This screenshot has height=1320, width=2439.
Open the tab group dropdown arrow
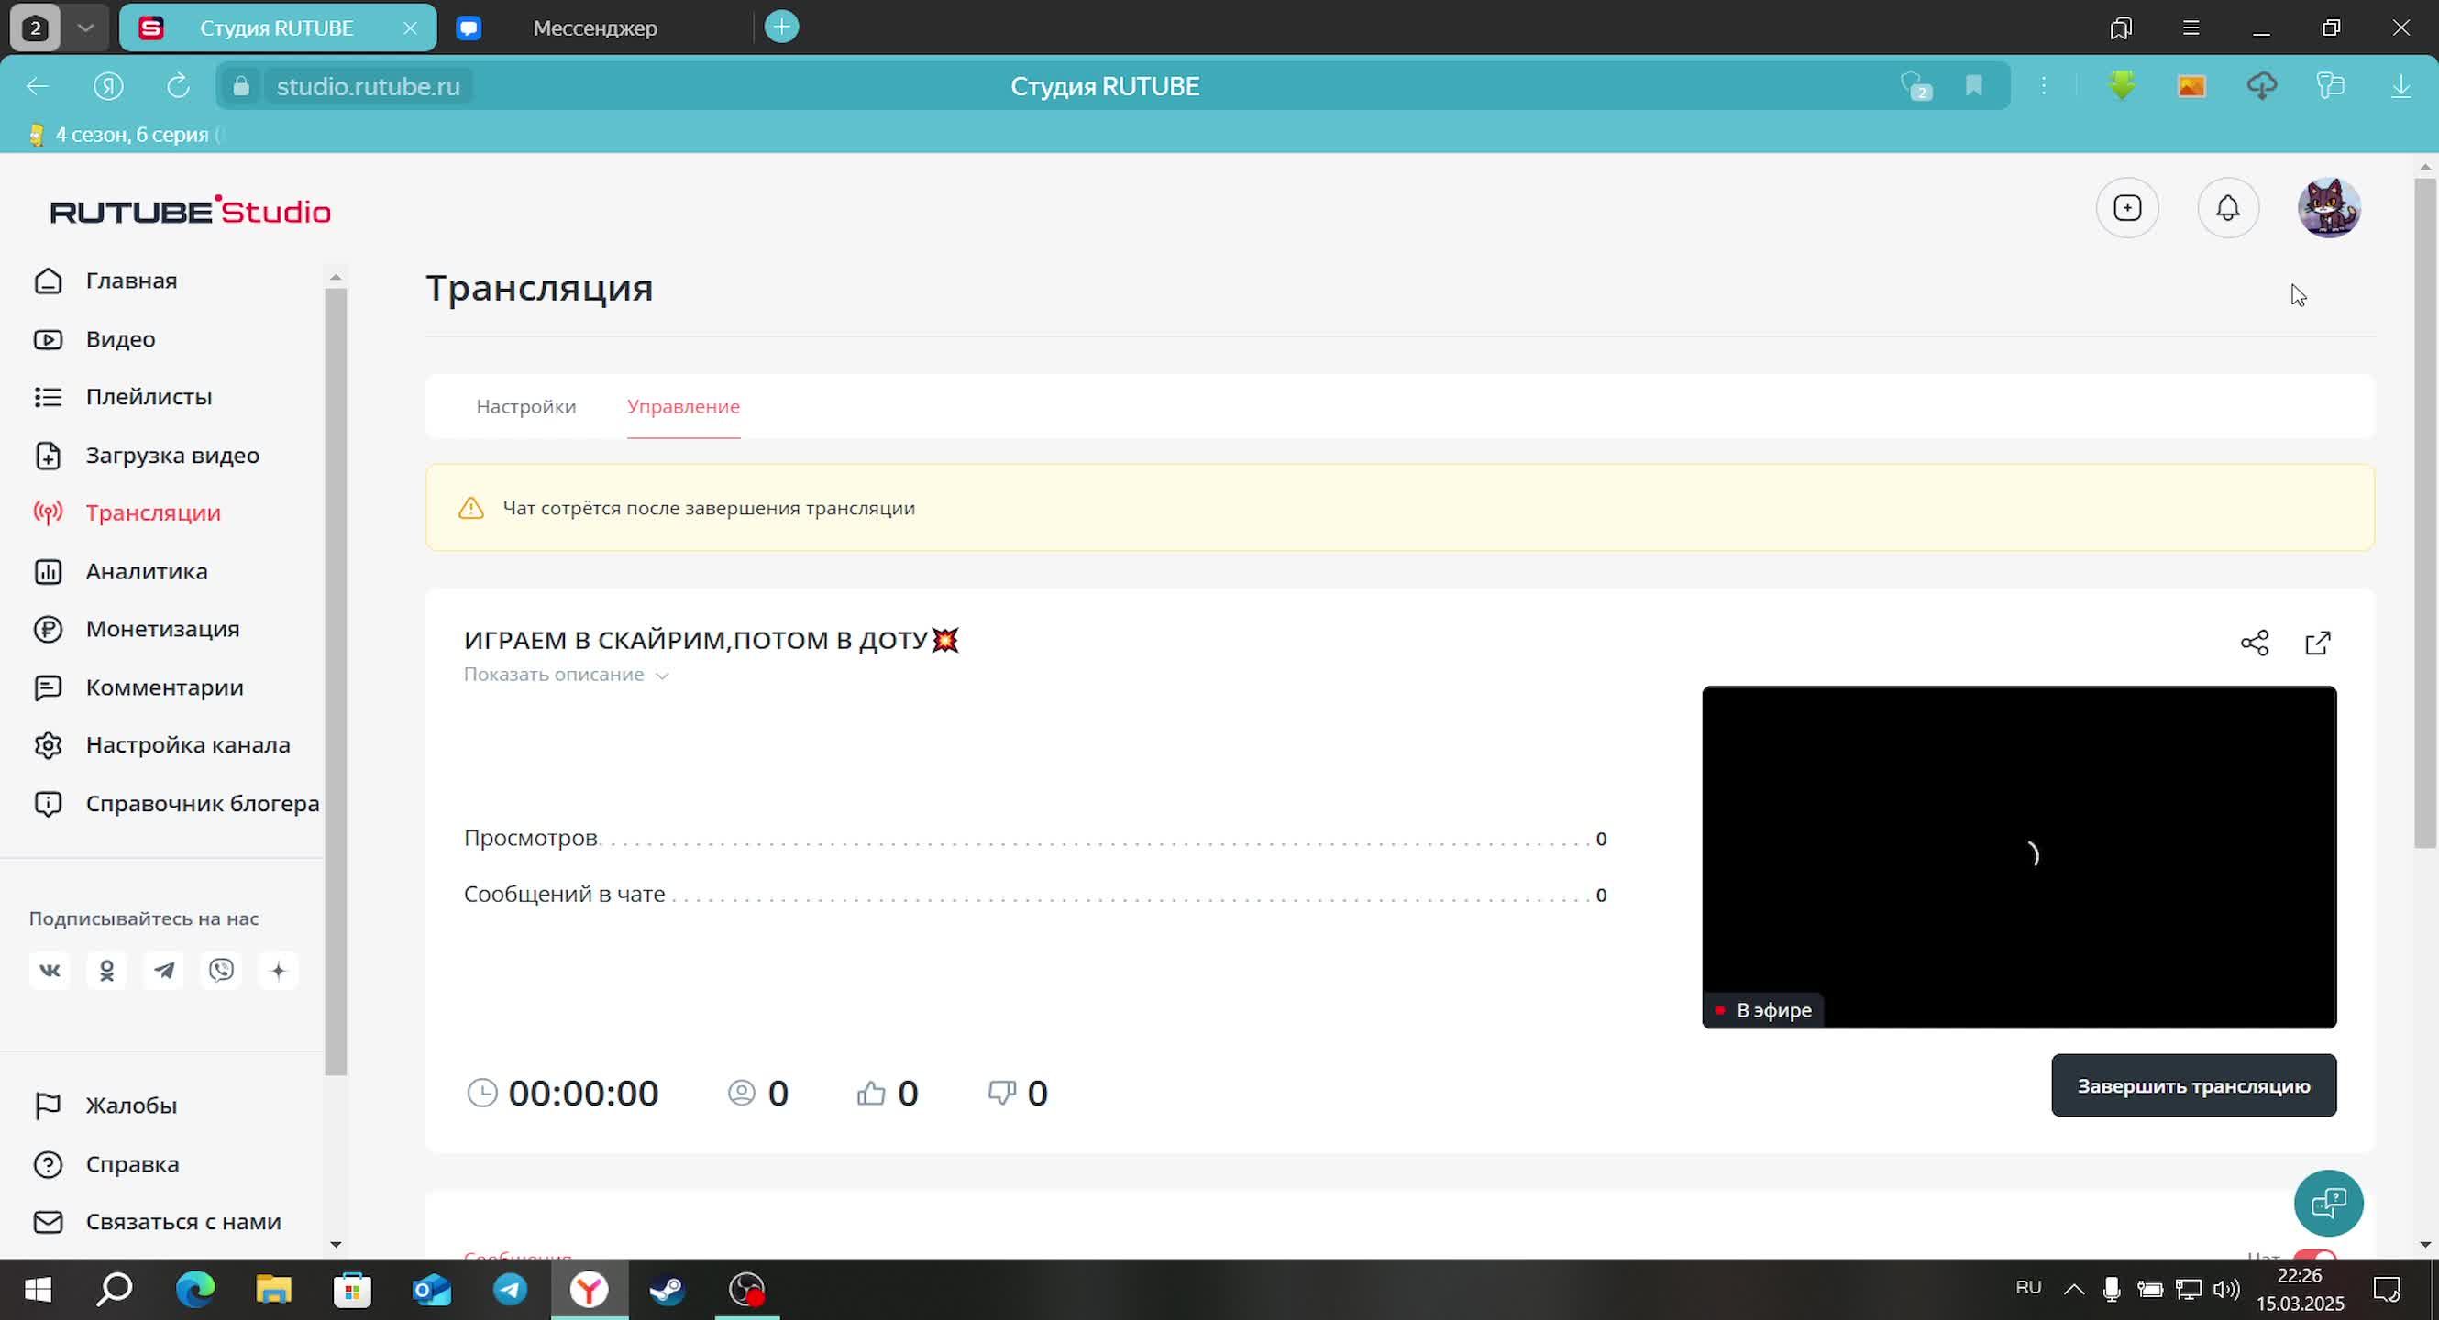coord(86,27)
